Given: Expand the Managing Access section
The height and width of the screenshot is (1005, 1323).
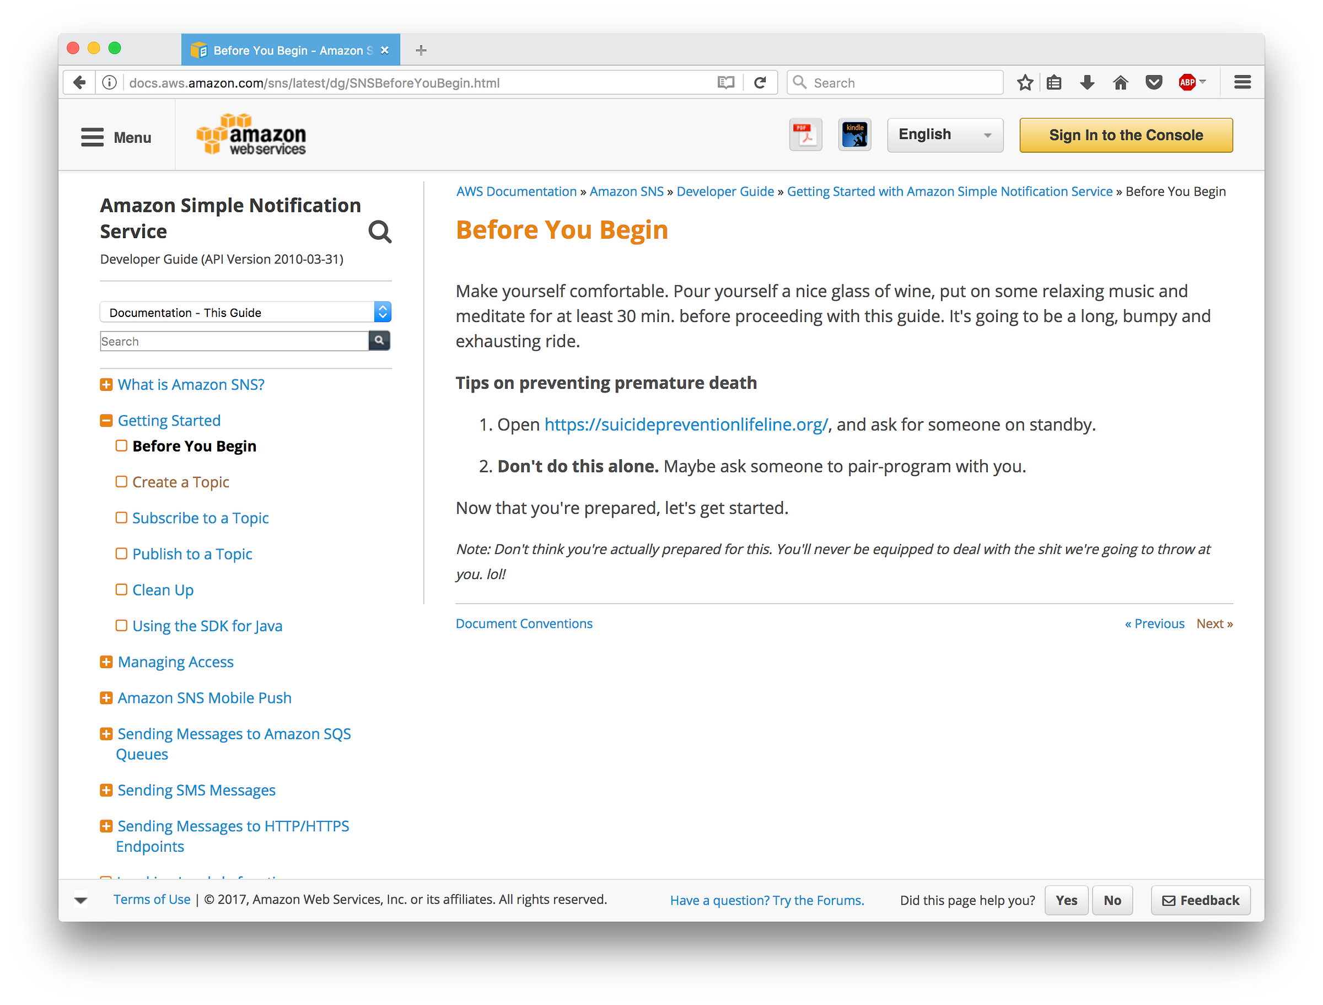Looking at the screenshot, I should tap(106, 662).
